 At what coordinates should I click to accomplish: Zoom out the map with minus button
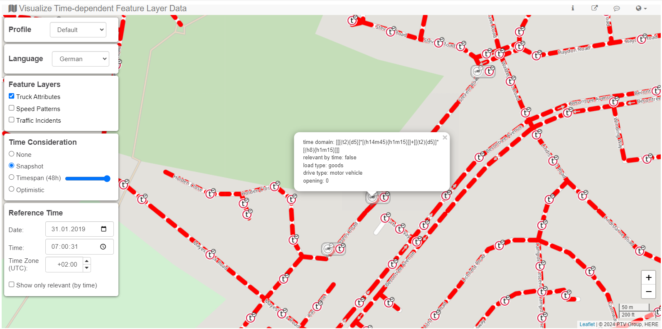(648, 292)
